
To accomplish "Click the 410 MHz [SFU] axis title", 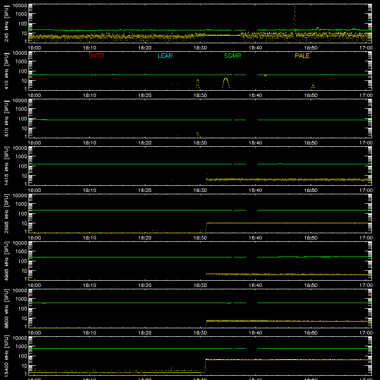I will [x=7, y=71].
